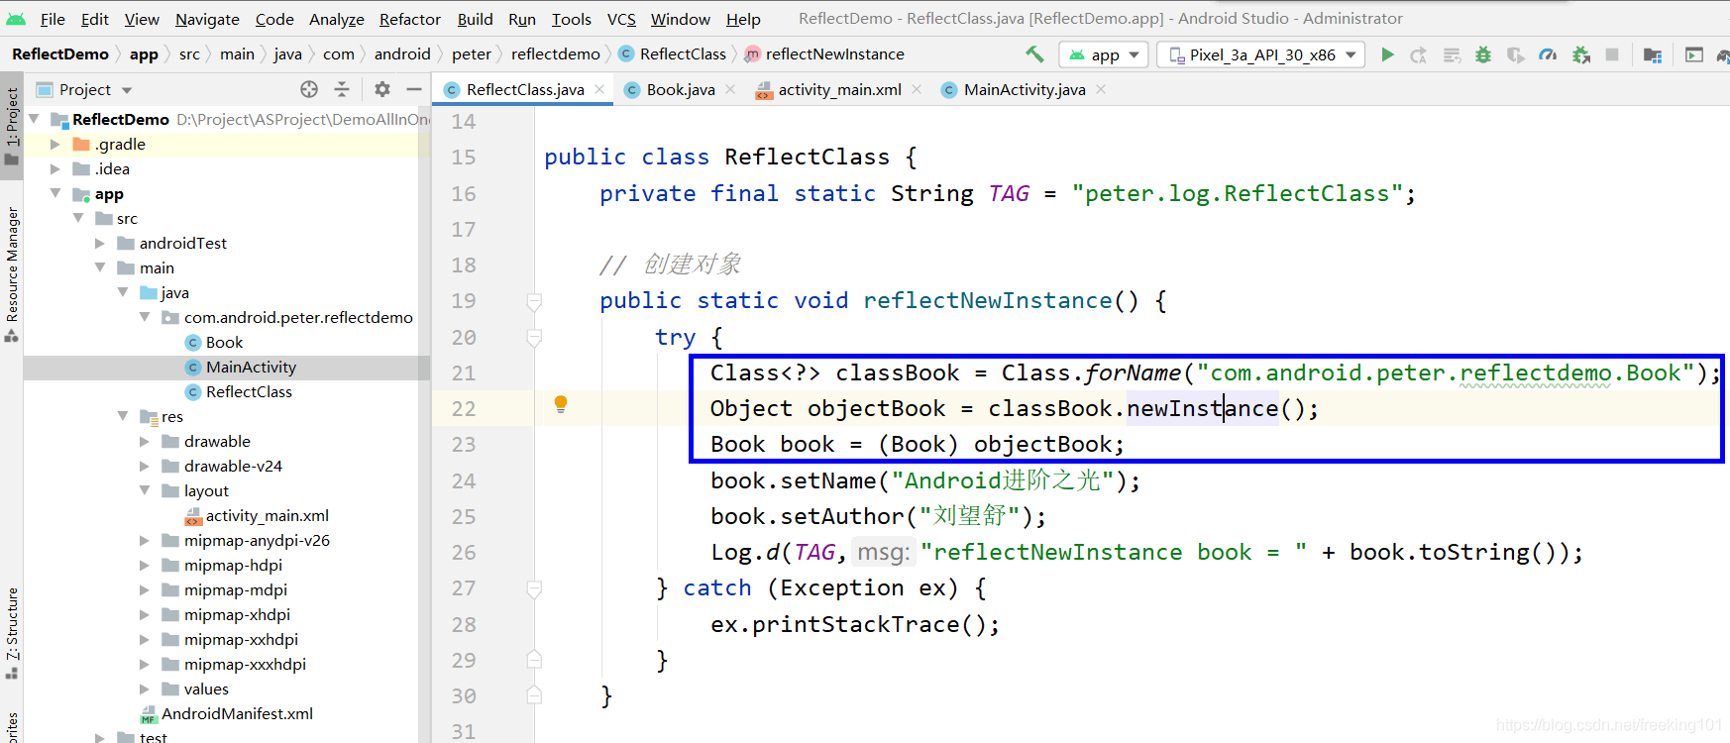Screen dimensions: 1730x743
Task: Click Attach Debugger to Android Process icon
Action: coord(1581,54)
